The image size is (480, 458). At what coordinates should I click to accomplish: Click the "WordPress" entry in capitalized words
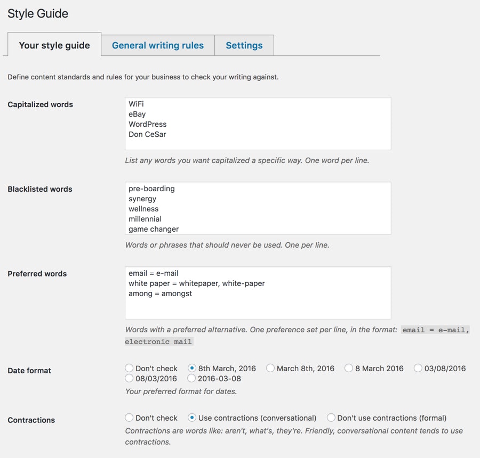pos(147,124)
